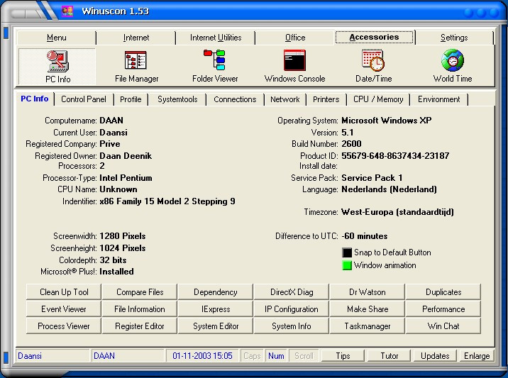This screenshot has height=378, width=508.
Task: Open the Printers sub-tab
Action: coord(326,99)
